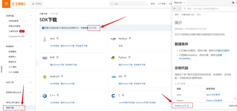237x111 pixels.
Task: Click the C logo icon
Action: click(113, 96)
